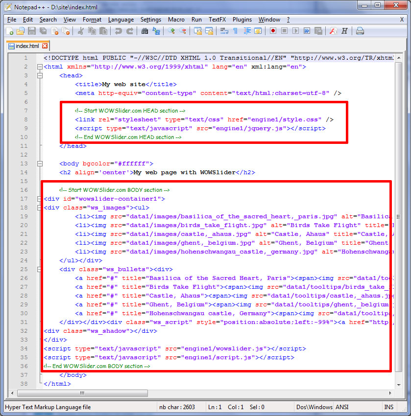The width and height of the screenshot is (411, 416).
Task: Open the Macro menu
Action: point(176,20)
